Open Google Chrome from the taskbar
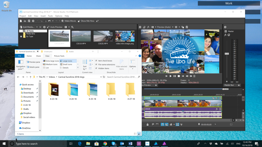Image resolution: width=262 pixels, height=147 pixels. pyautogui.click(x=105, y=143)
